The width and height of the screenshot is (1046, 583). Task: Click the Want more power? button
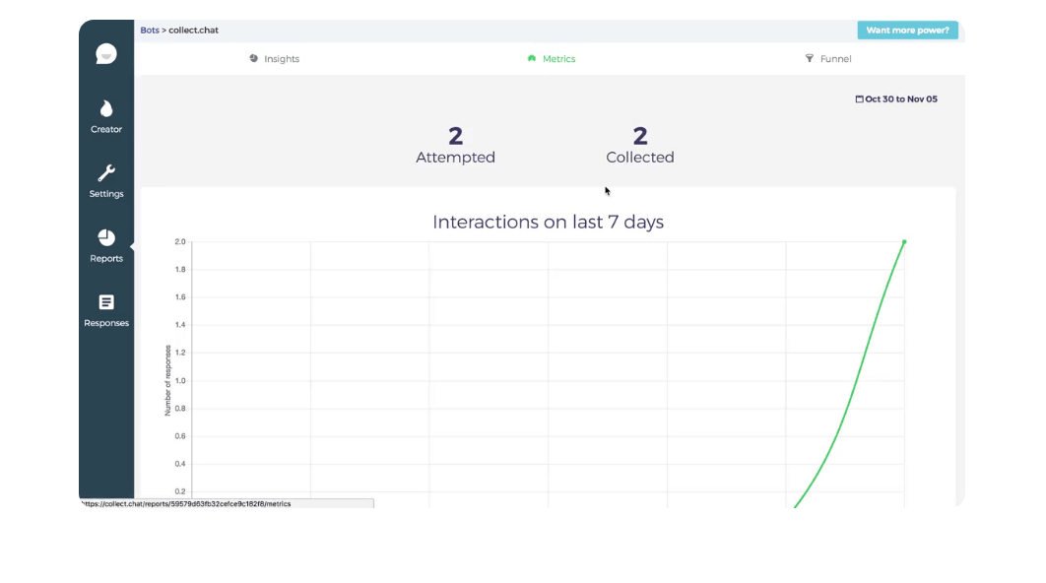pyautogui.click(x=907, y=30)
